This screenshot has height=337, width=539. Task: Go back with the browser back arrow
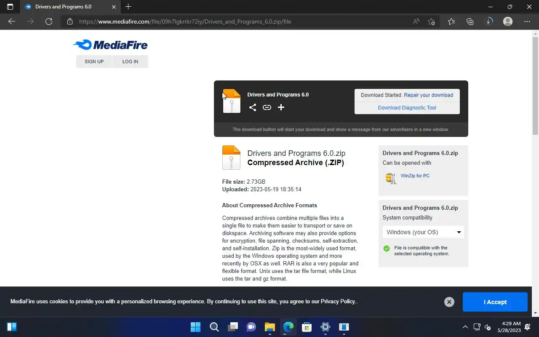click(x=12, y=21)
